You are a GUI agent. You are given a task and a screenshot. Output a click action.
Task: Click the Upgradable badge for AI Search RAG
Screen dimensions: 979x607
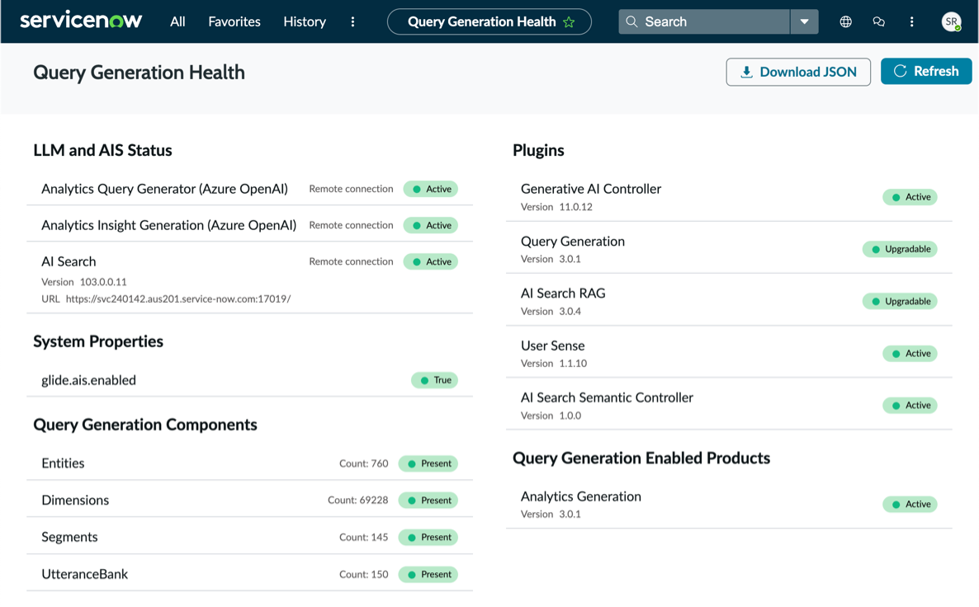(901, 301)
